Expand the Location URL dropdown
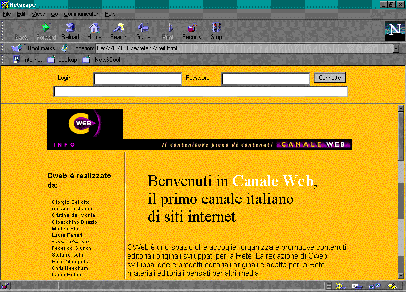 (x=396, y=48)
